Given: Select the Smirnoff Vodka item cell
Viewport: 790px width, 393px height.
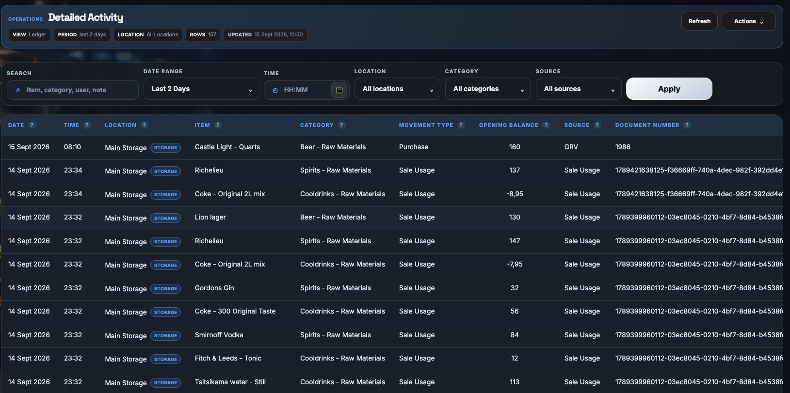Looking at the screenshot, I should click(219, 335).
